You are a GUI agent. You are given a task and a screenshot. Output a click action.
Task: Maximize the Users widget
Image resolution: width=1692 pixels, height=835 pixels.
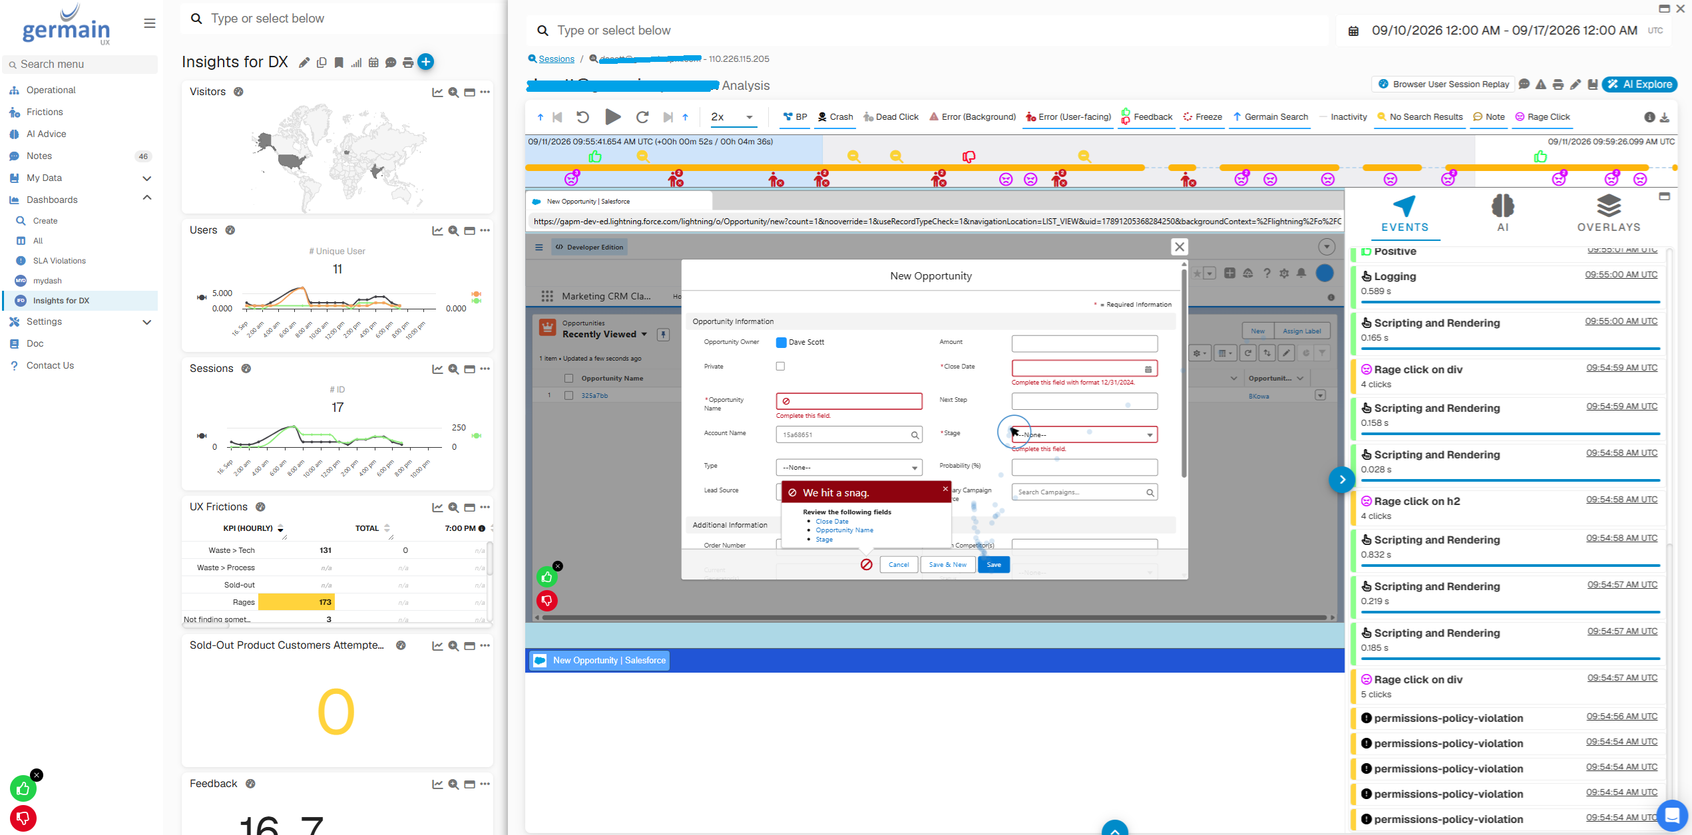(x=469, y=231)
